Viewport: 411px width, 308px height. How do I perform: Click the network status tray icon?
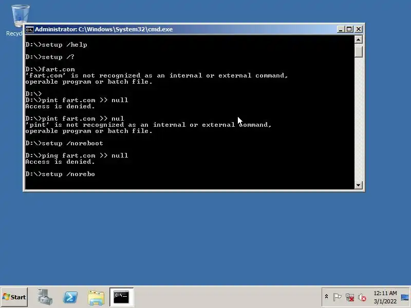(x=350, y=297)
